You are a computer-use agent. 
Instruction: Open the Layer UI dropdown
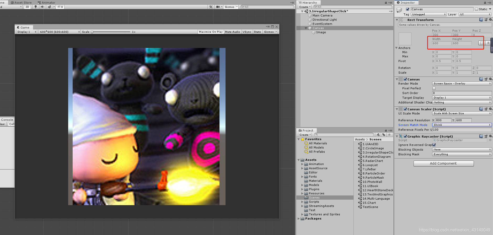click(x=475, y=14)
